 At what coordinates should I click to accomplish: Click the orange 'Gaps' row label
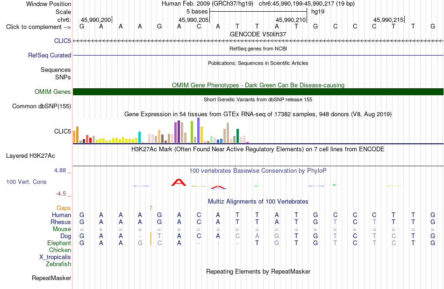pos(64,208)
